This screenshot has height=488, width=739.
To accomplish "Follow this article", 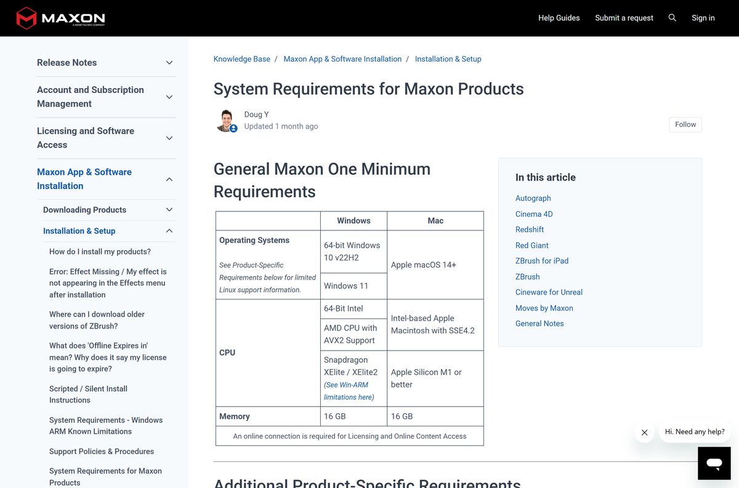I will point(685,124).
